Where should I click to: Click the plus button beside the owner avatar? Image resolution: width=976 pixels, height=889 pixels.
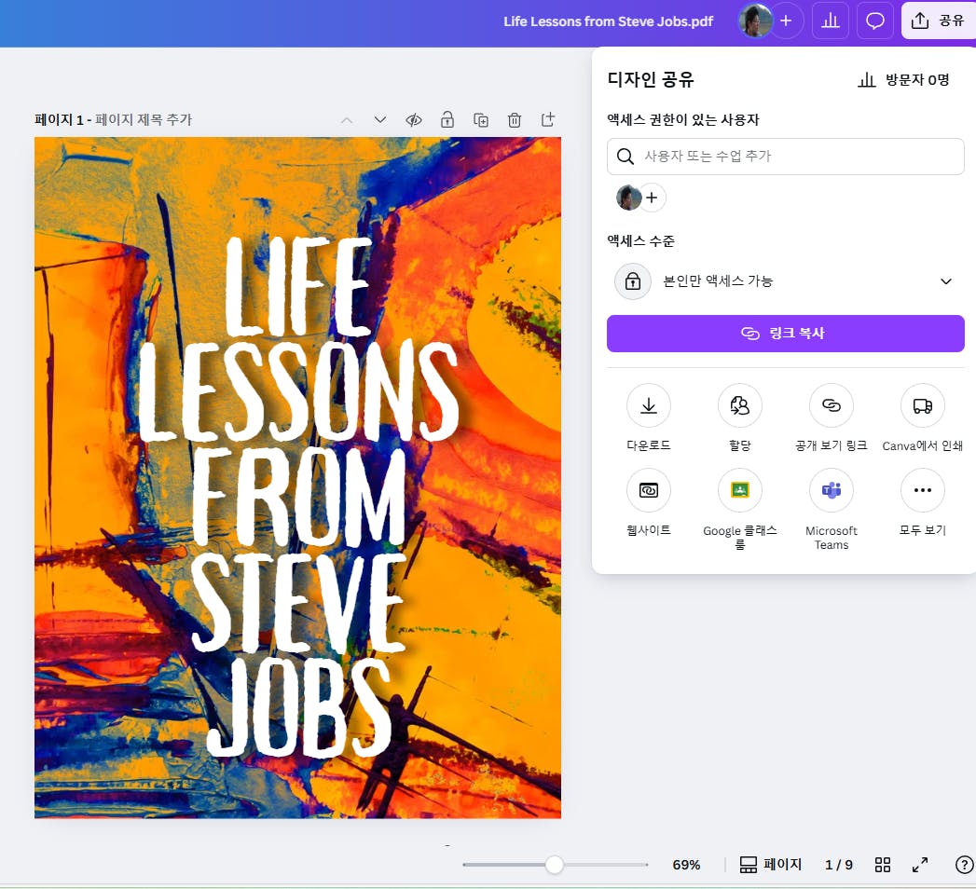point(652,198)
